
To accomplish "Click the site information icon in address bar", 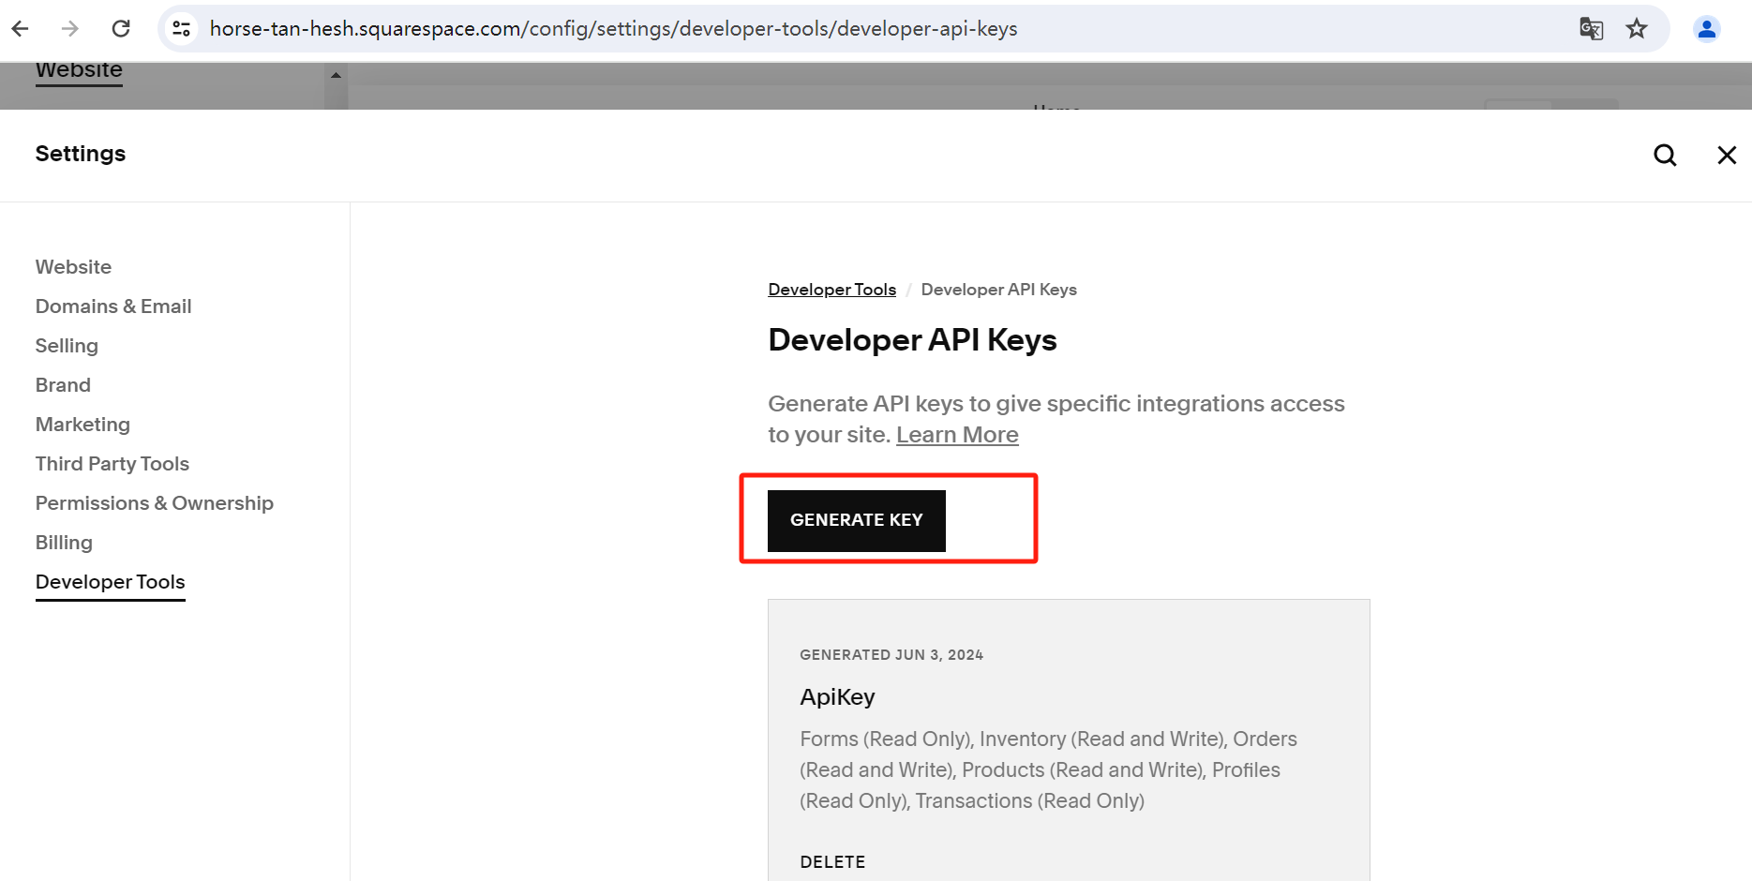I will click(x=181, y=28).
